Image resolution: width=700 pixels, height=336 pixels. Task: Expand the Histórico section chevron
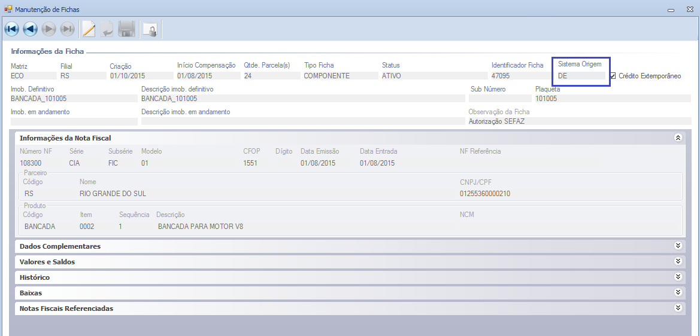[678, 277]
